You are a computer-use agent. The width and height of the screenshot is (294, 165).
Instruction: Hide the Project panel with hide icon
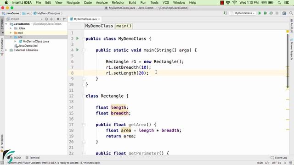64,19
